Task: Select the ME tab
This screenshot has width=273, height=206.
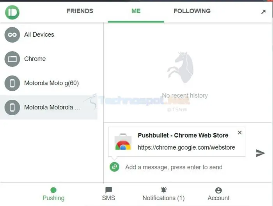Action: tap(136, 11)
